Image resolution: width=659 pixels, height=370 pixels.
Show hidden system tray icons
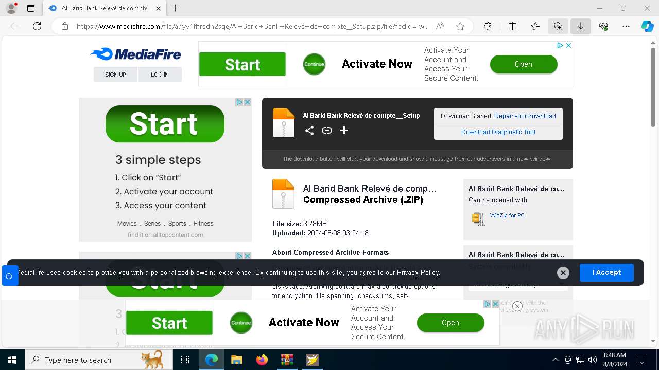[x=555, y=360]
